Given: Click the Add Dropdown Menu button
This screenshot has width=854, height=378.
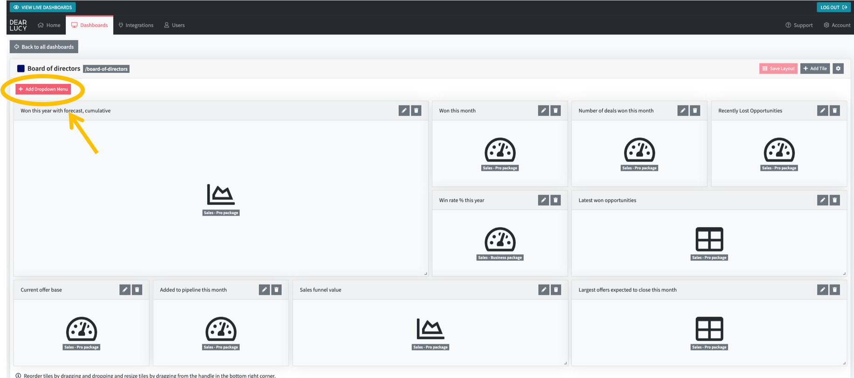Looking at the screenshot, I should 43,89.
